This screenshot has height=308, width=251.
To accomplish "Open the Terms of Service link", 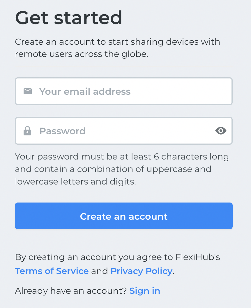I will point(52,271).
